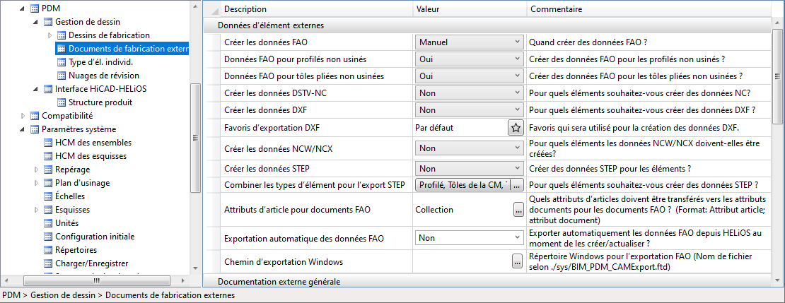The width and height of the screenshot is (785, 303).
Task: Click the Dessins de fabrication table icon
Action: point(61,35)
